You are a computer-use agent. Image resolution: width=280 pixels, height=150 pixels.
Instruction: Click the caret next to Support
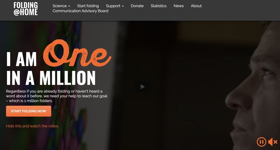[123, 6]
